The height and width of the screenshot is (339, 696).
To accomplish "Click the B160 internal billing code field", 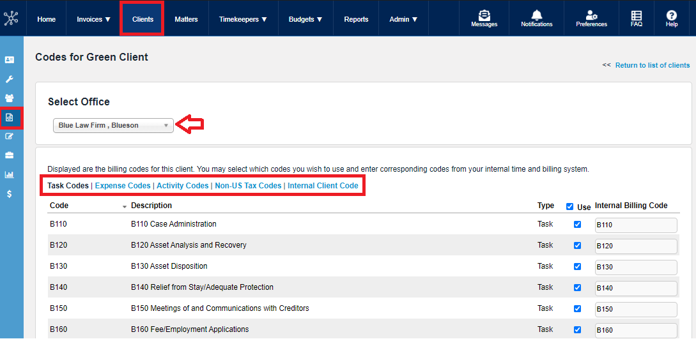I will click(636, 330).
